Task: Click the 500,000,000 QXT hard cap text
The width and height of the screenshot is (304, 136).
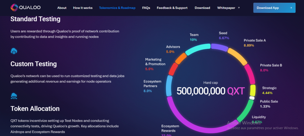Action: coord(210,91)
